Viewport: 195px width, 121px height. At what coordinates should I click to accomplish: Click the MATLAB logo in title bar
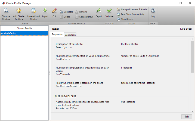[3, 3]
